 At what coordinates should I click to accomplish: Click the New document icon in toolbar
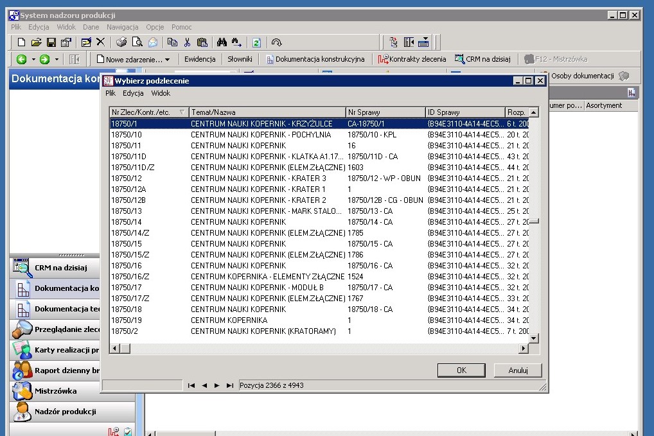tap(21, 42)
